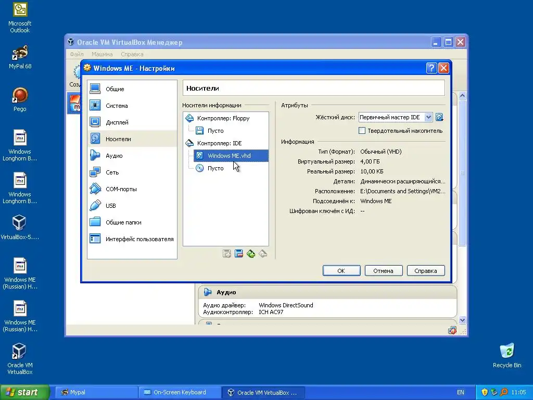This screenshot has width=533, height=400.
Task: Click the Виртуальный размер value 4,00 ГБ
Action: point(370,161)
